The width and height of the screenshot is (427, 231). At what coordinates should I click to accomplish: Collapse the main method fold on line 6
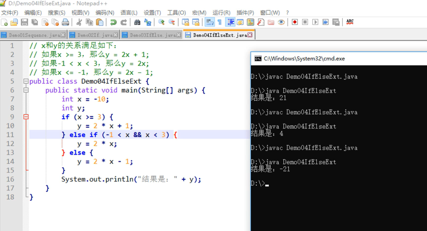click(26, 90)
